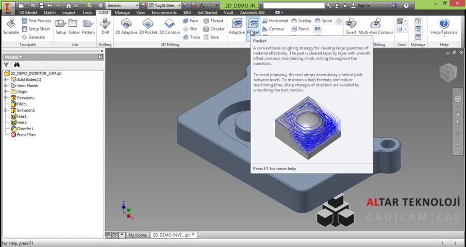Select Chamfer1 in the model tree
Screen dimensions: 466x247
tap(22, 129)
